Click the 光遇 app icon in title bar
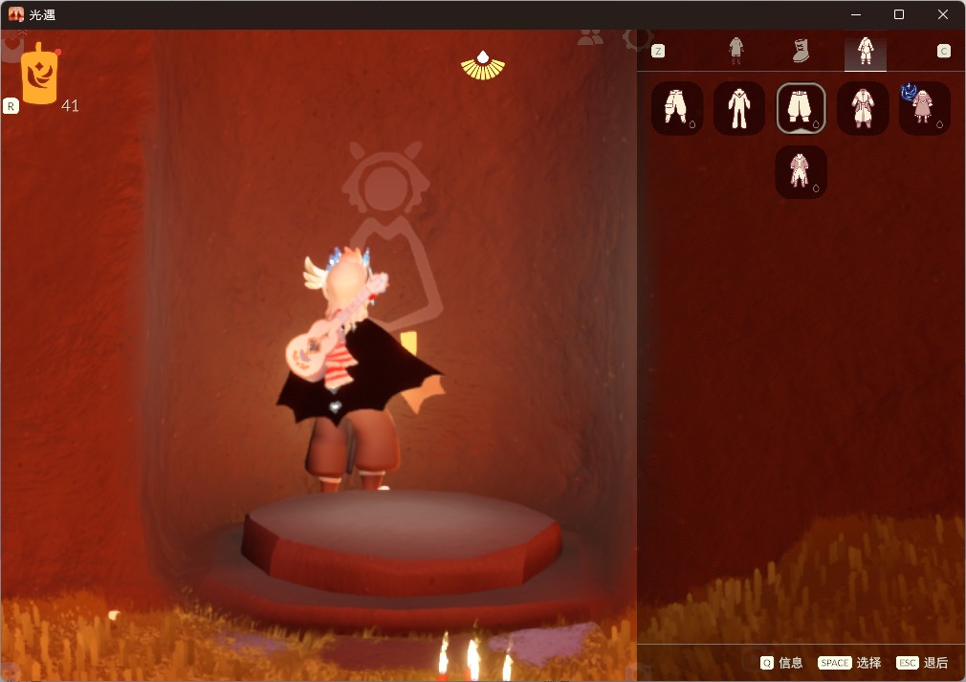Image resolution: width=966 pixels, height=682 pixels. [x=15, y=14]
